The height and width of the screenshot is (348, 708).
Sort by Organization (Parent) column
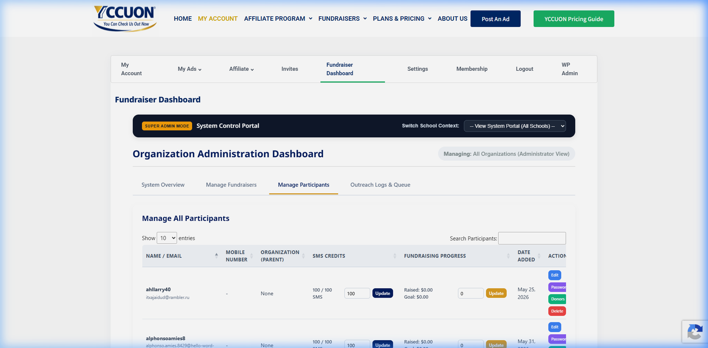[x=283, y=256]
